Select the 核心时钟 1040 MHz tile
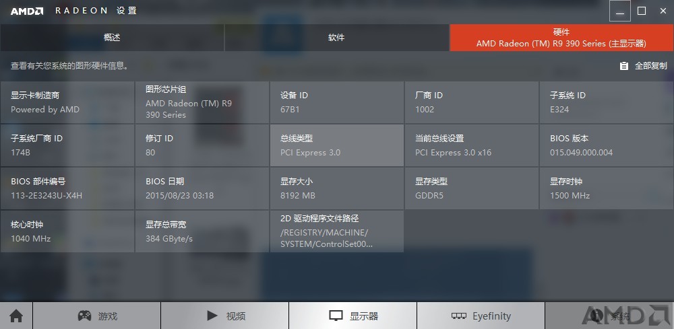 click(67, 231)
